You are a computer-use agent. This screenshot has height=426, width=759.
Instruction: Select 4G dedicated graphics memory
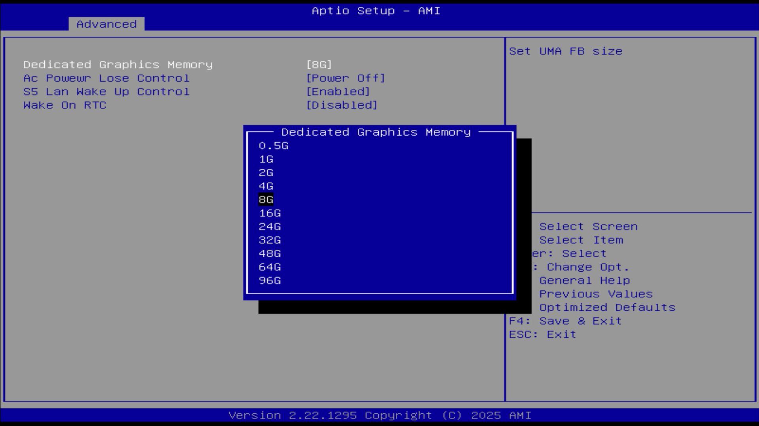(x=266, y=186)
